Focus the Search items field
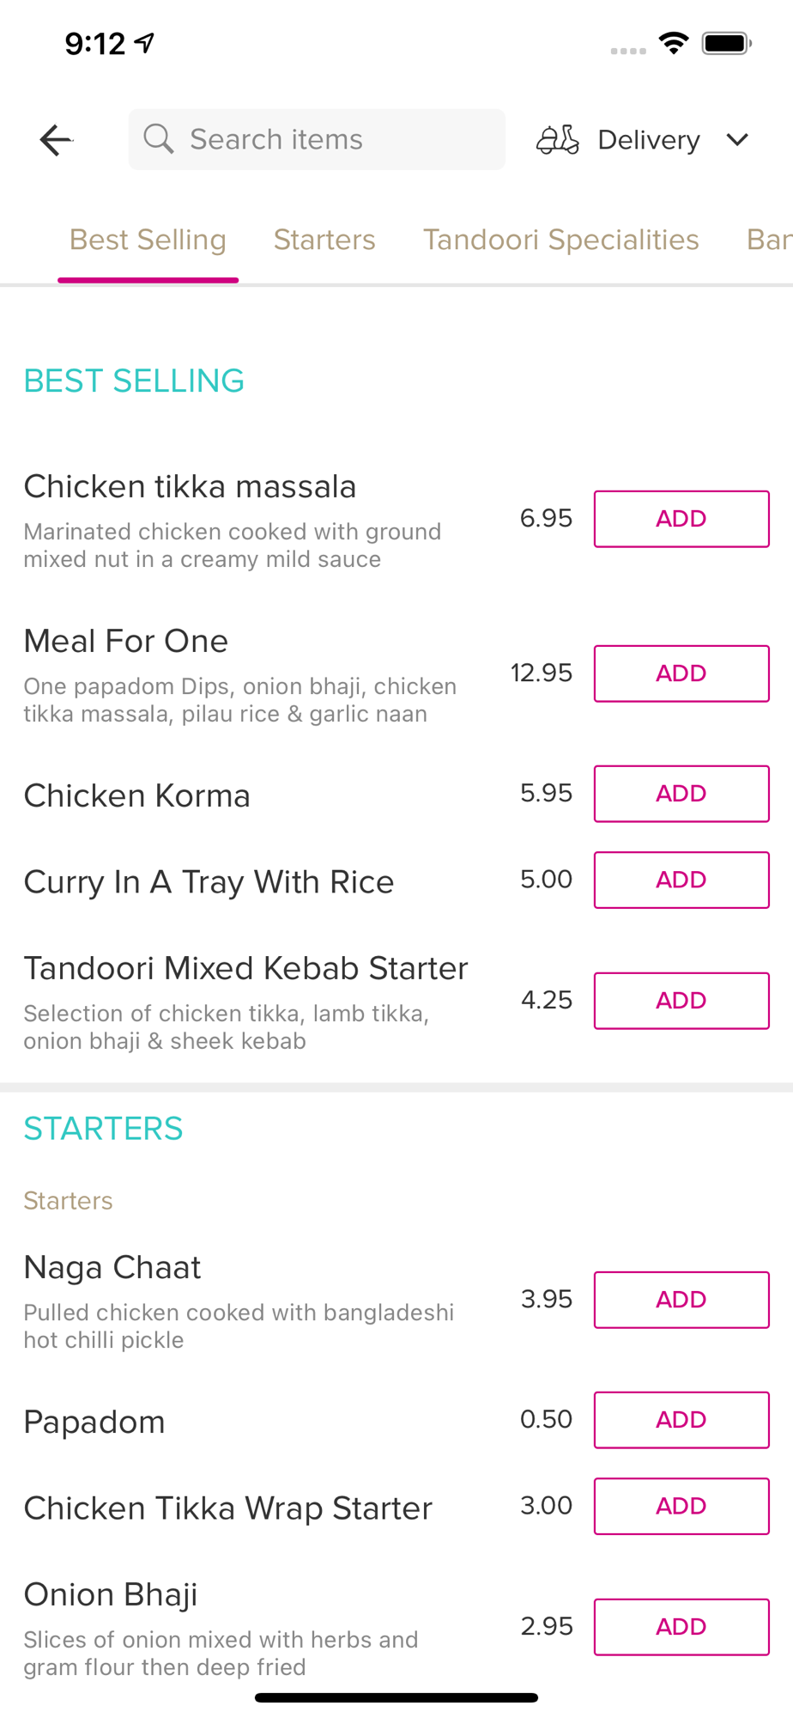The height and width of the screenshot is (1718, 793). pyautogui.click(x=335, y=139)
